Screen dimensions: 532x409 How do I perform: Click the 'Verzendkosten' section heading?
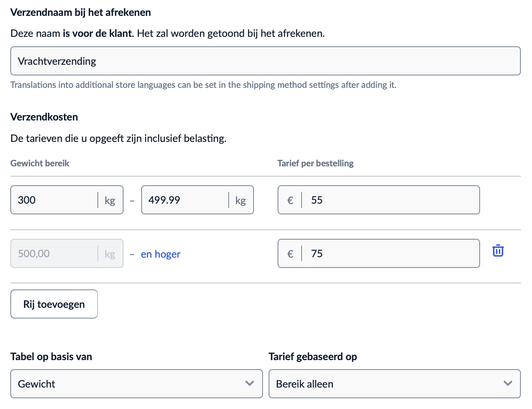pyautogui.click(x=44, y=117)
